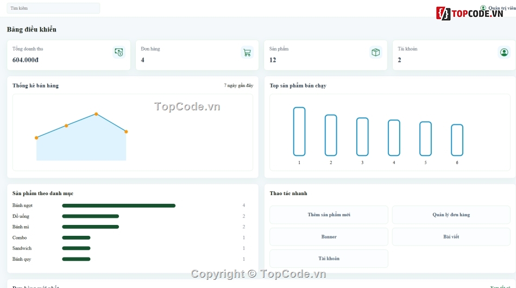Screen dimensions: 516x288
Task: Click the revenue money icon
Action: 119,52
